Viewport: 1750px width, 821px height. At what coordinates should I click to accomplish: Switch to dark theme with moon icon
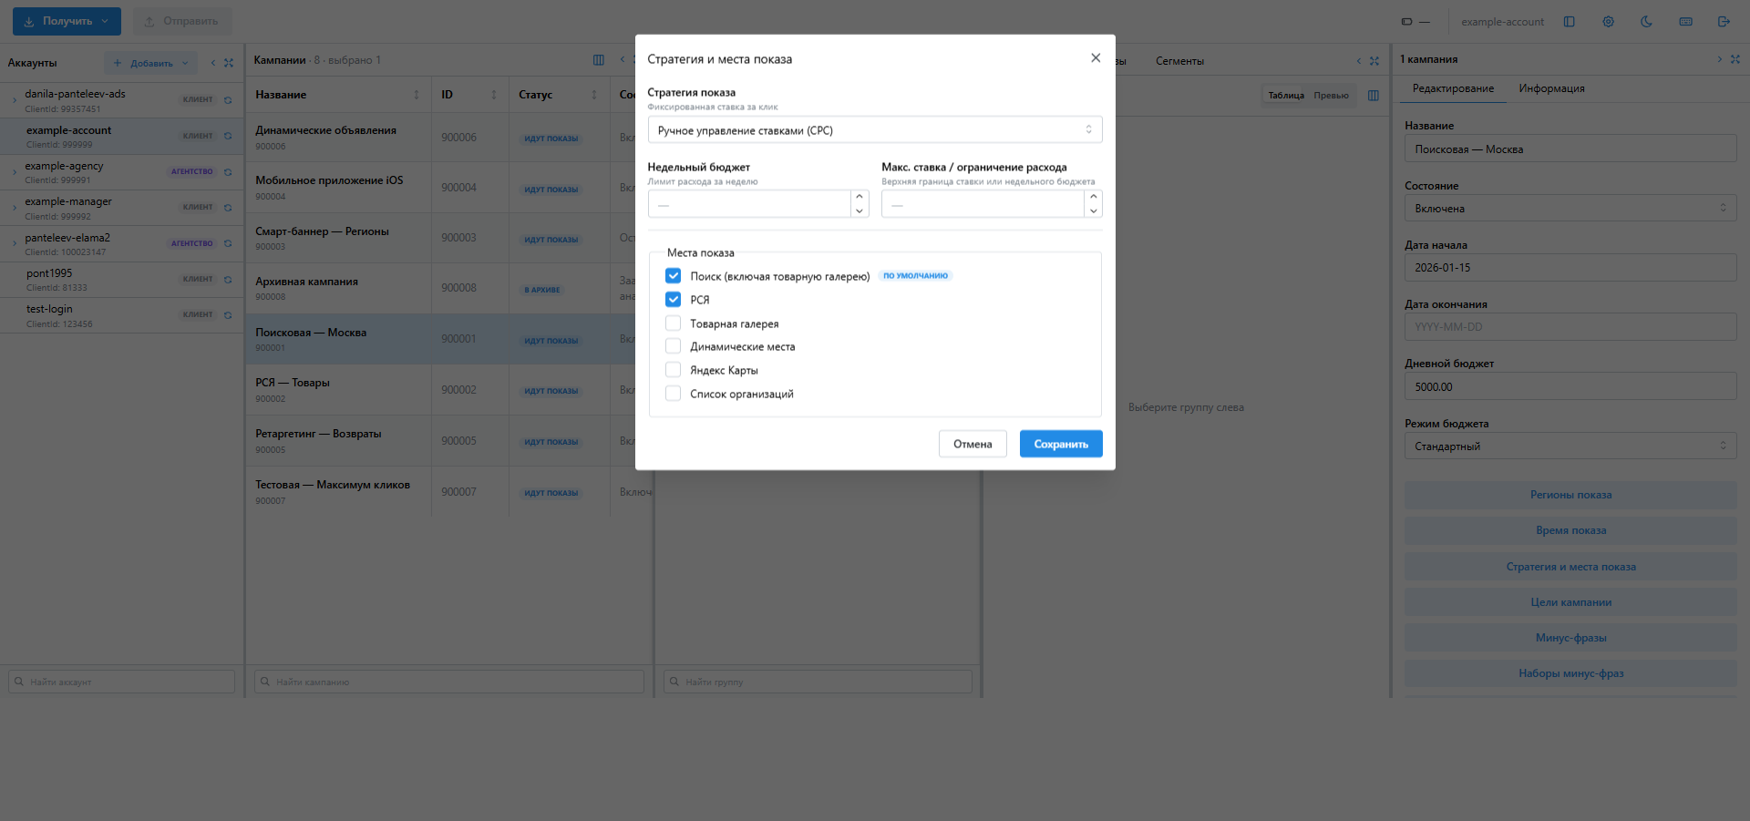click(x=1646, y=22)
